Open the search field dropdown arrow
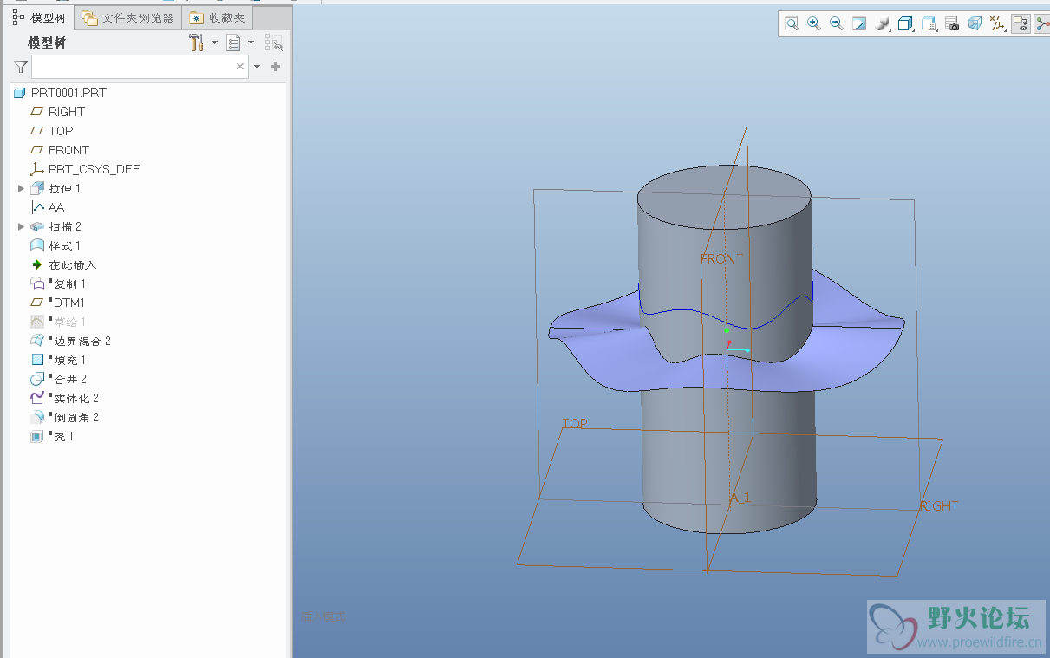1050x658 pixels. tap(258, 67)
